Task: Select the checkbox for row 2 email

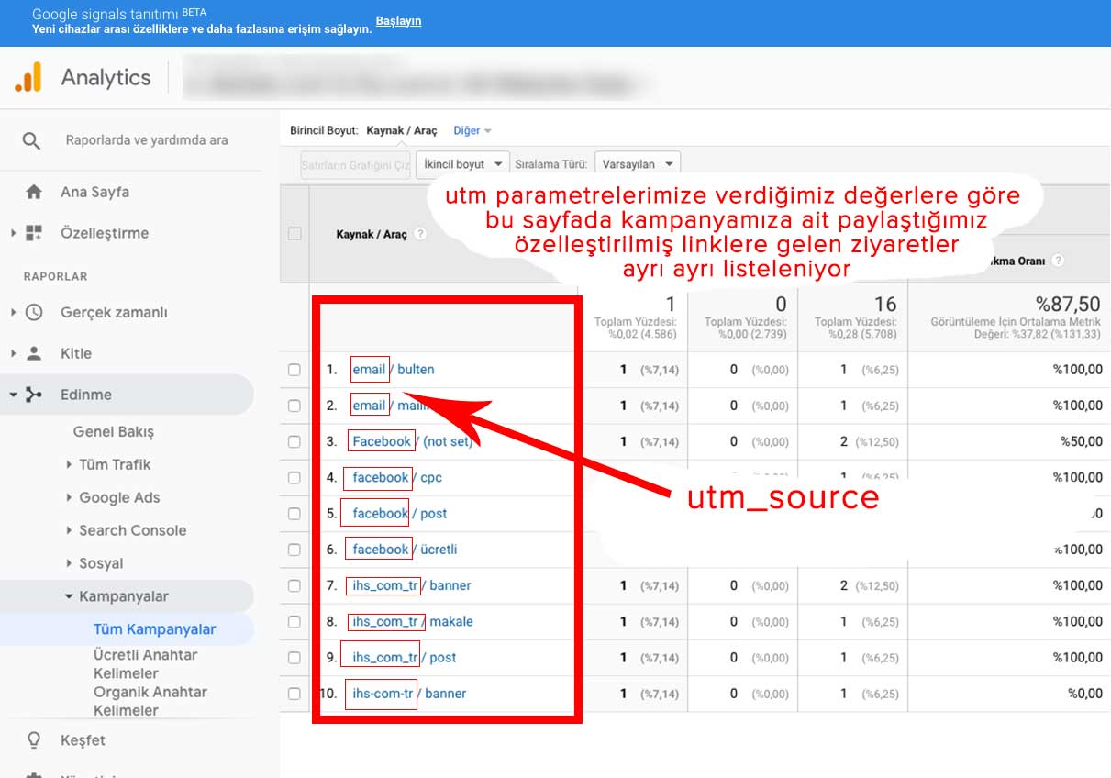Action: point(294,406)
